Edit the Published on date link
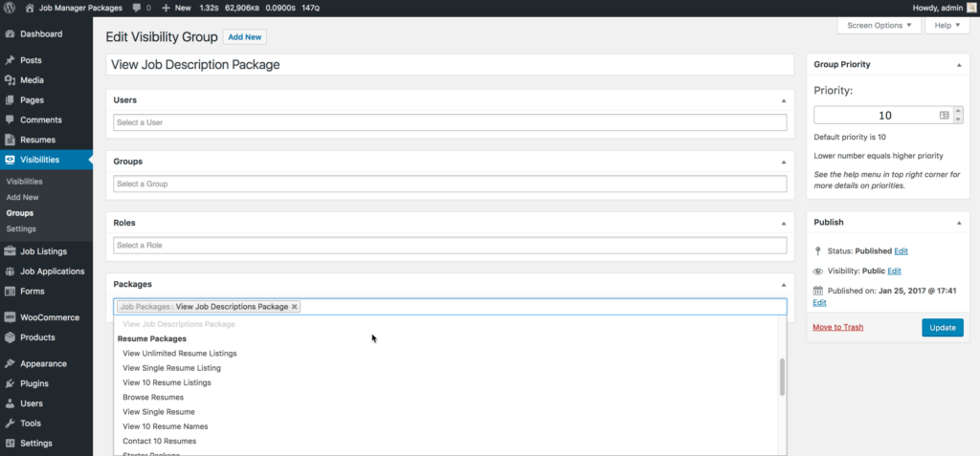 pos(819,302)
